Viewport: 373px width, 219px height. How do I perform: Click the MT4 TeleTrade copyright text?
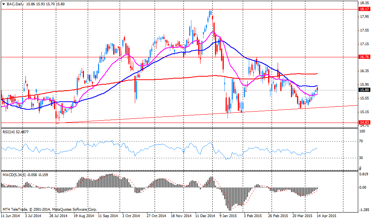click(49, 210)
